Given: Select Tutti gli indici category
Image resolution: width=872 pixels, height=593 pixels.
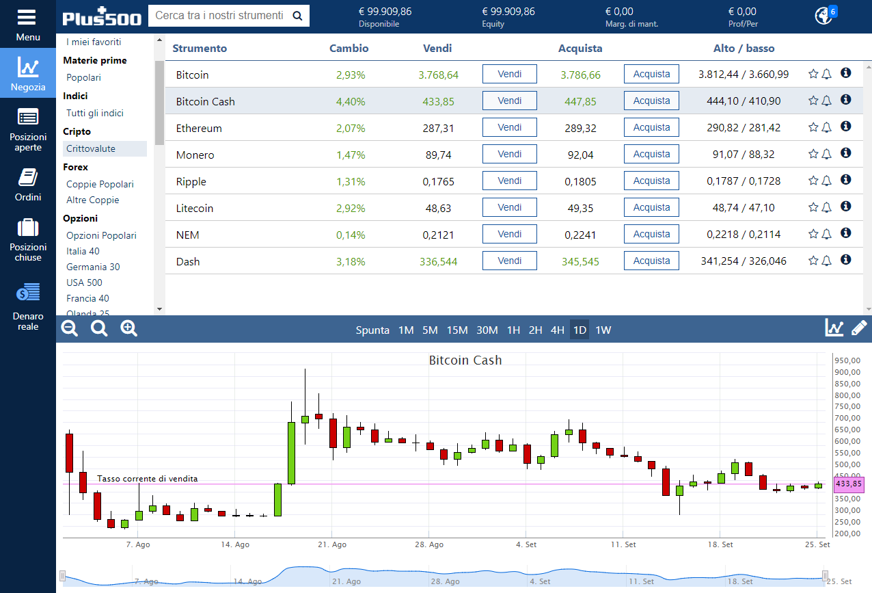Looking at the screenshot, I should click(x=95, y=113).
